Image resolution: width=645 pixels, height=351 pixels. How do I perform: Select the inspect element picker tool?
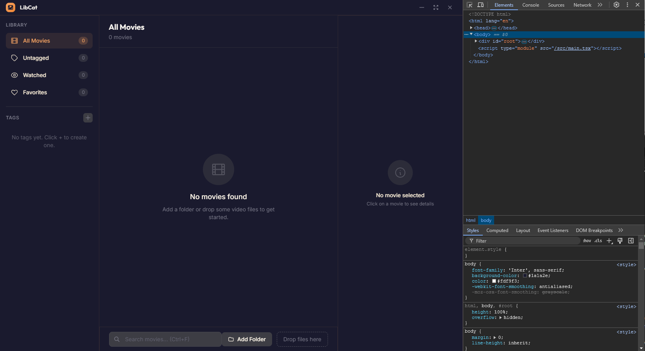point(469,5)
